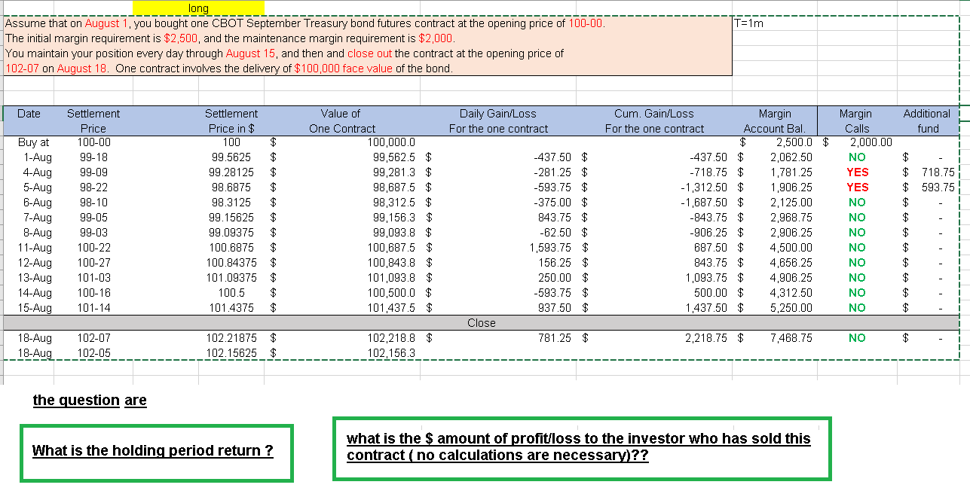
Task: Select daily gain '781.25'
Action: click(555, 338)
